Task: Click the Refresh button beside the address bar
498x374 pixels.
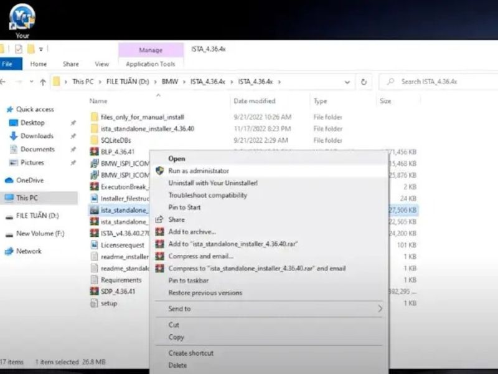Action: [x=364, y=82]
